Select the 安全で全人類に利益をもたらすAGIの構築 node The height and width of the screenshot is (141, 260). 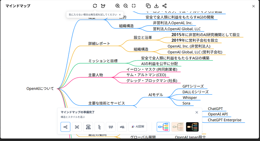(175, 58)
